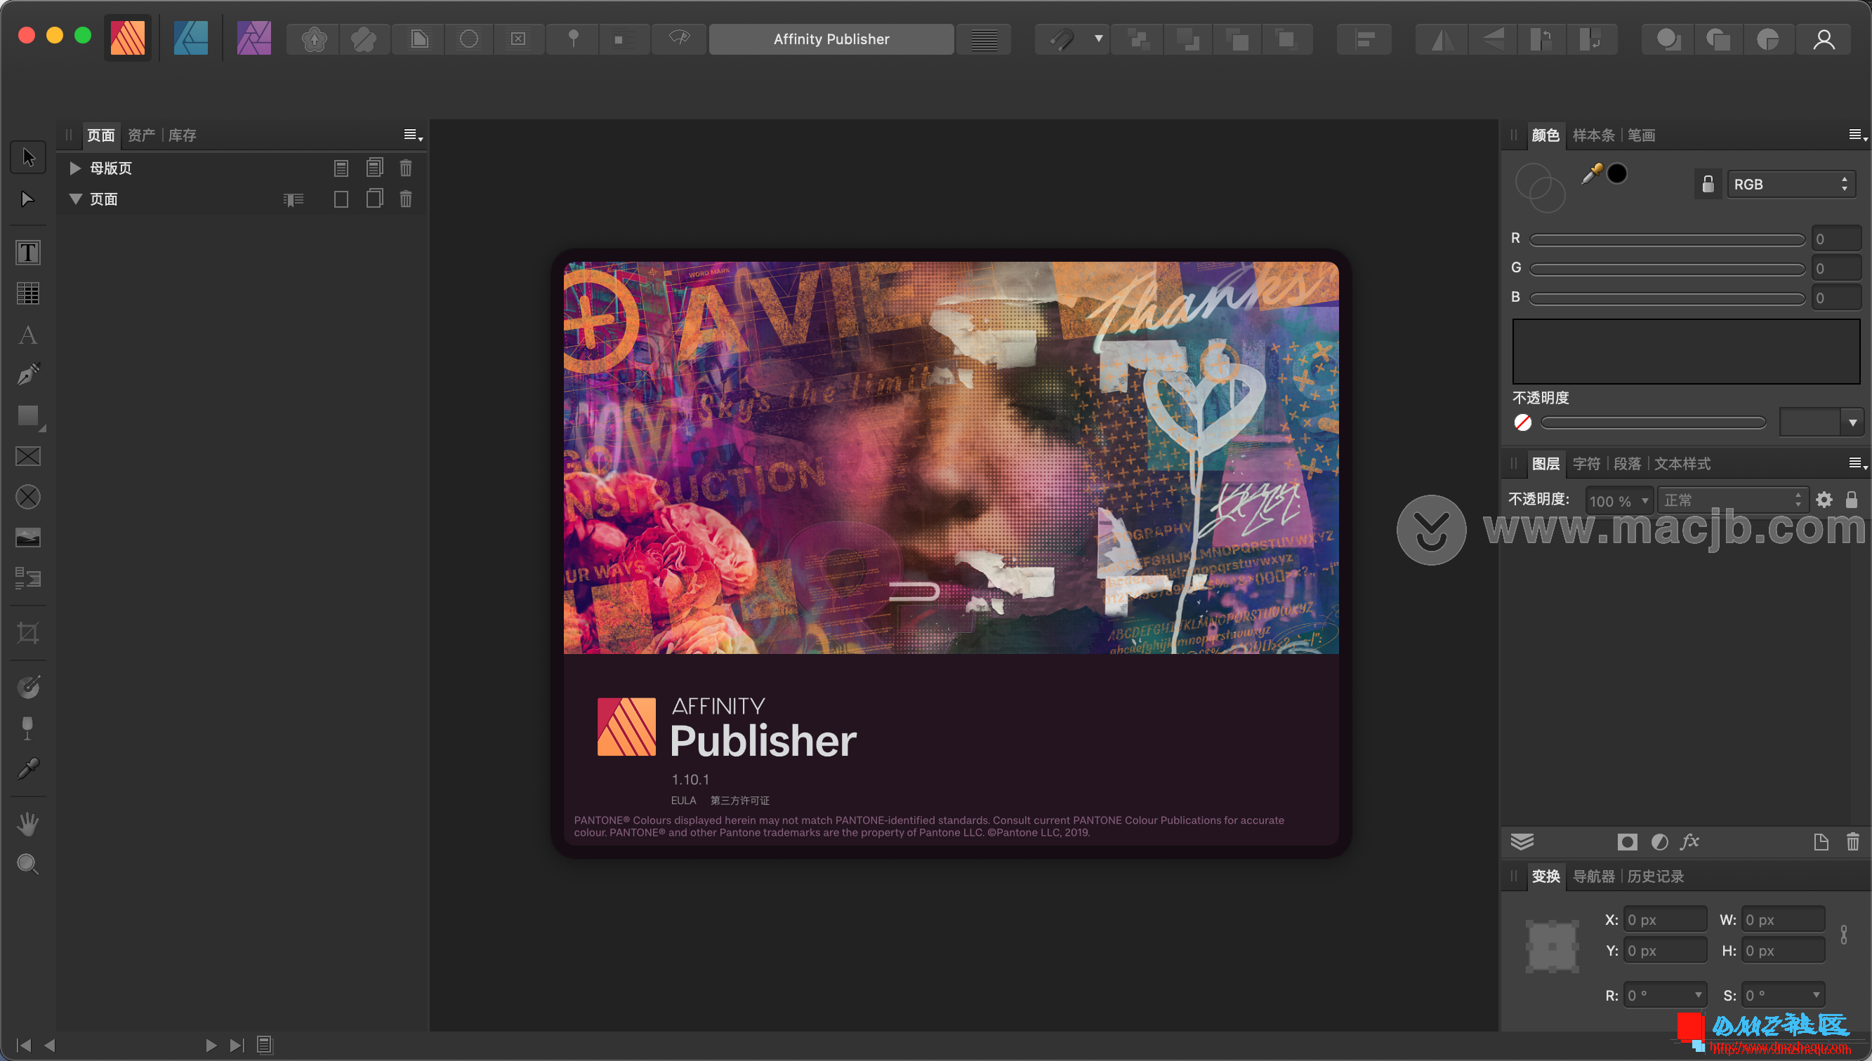
Task: Select the Artistic Text tool
Action: pyautogui.click(x=27, y=335)
